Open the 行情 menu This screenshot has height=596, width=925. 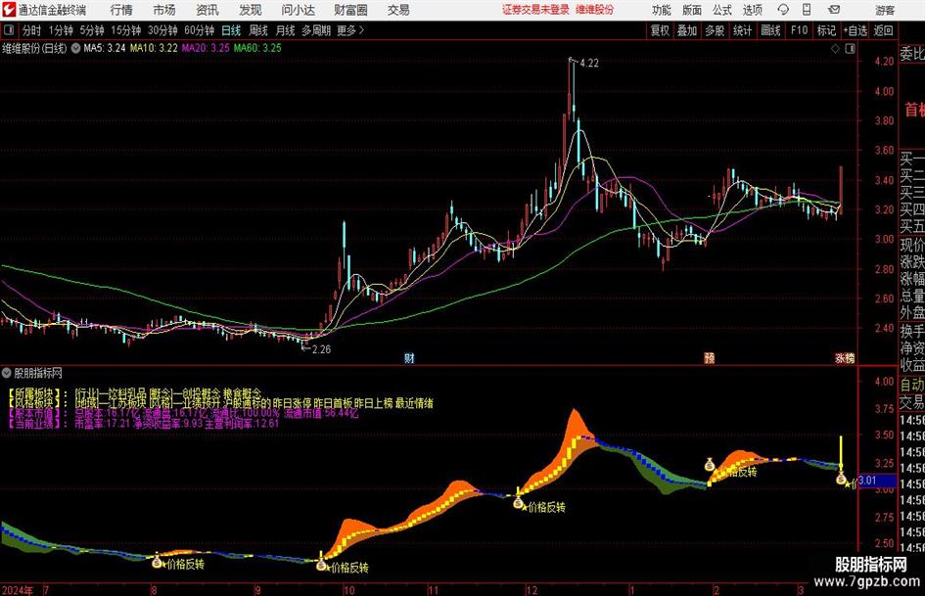tap(121, 10)
